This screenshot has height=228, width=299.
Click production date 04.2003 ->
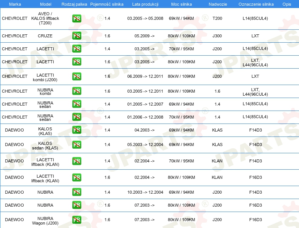coord(145,130)
